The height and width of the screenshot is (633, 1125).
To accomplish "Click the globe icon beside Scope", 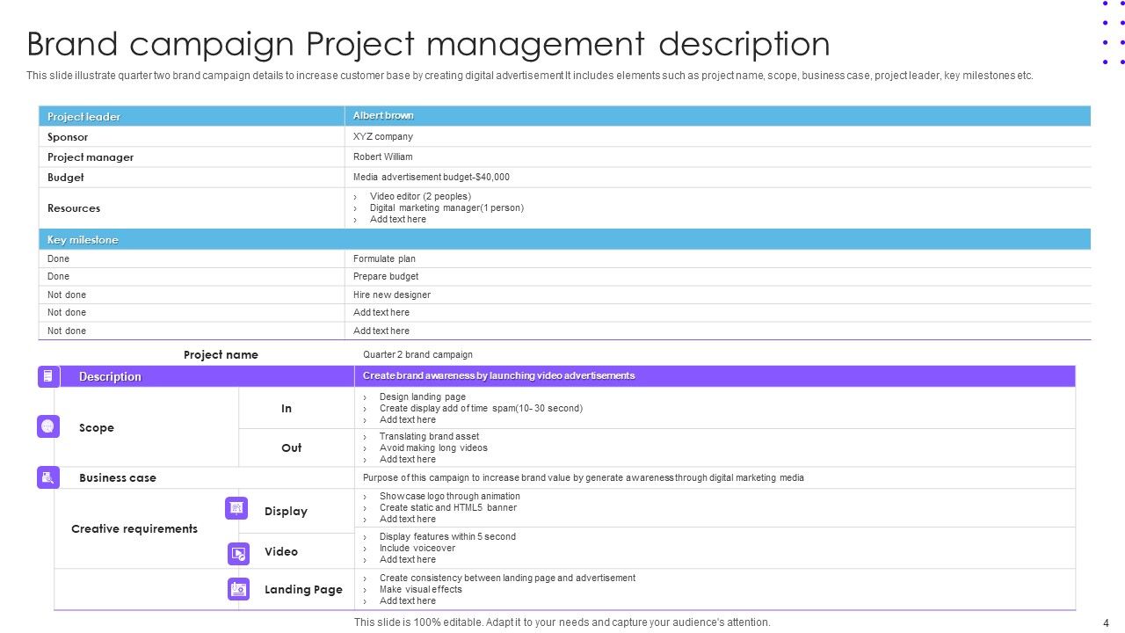I will point(47,426).
